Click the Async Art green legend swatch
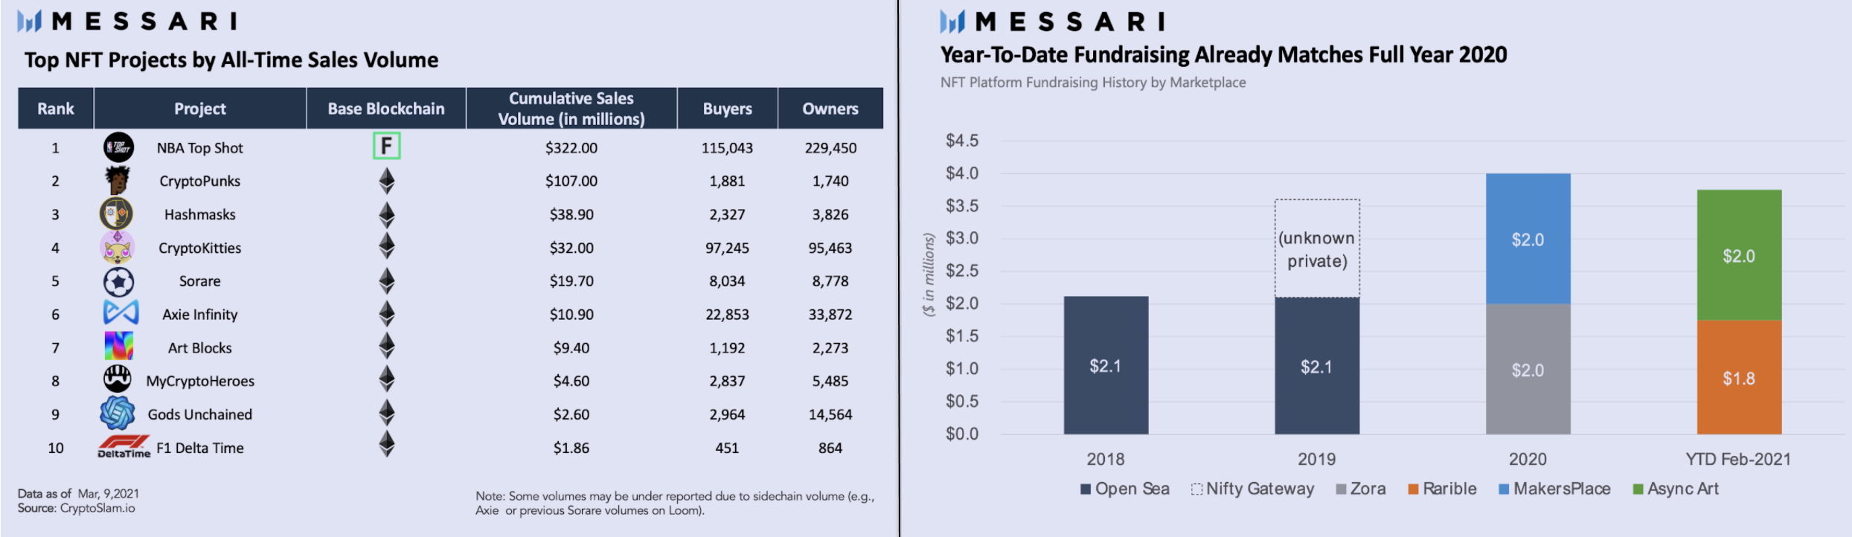1852x537 pixels. (1638, 489)
